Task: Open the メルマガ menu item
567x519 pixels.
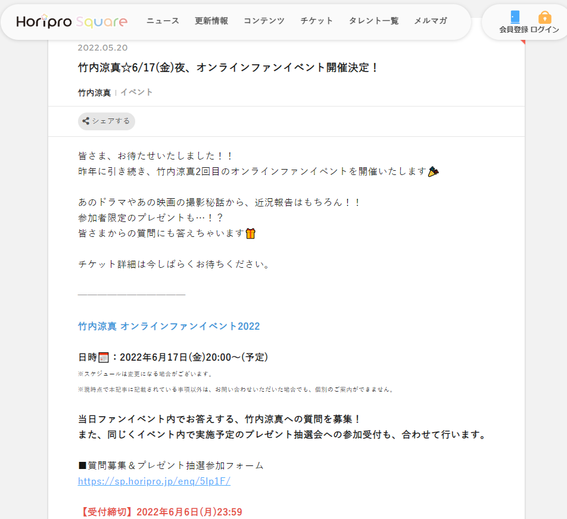Action: coord(430,21)
